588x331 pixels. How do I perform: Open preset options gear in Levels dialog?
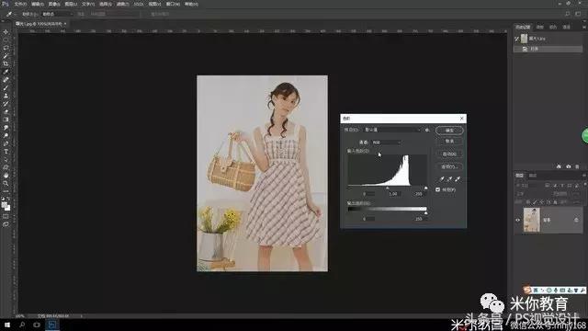click(427, 130)
